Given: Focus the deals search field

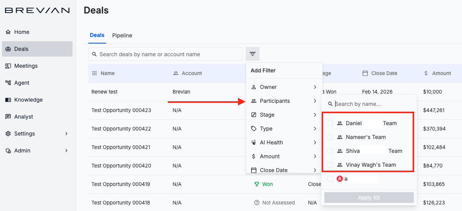Looking at the screenshot, I should pos(165,54).
